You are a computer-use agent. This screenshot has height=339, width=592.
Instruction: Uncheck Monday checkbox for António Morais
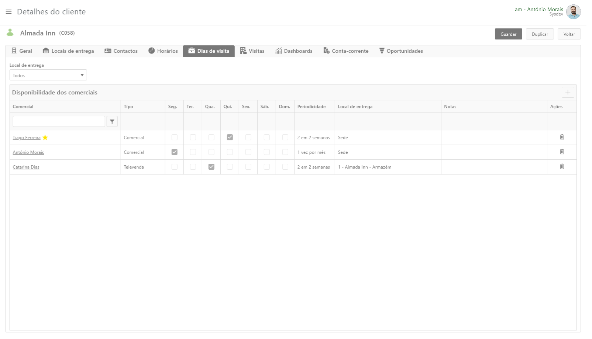[x=174, y=152]
